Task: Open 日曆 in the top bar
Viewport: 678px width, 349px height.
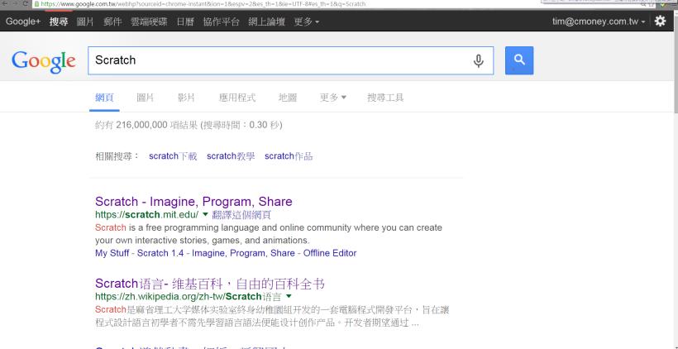Action: tap(185, 22)
